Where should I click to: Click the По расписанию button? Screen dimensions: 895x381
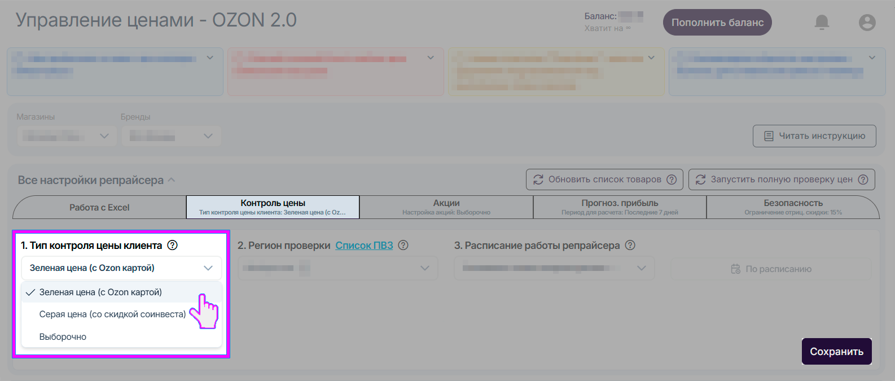click(771, 269)
